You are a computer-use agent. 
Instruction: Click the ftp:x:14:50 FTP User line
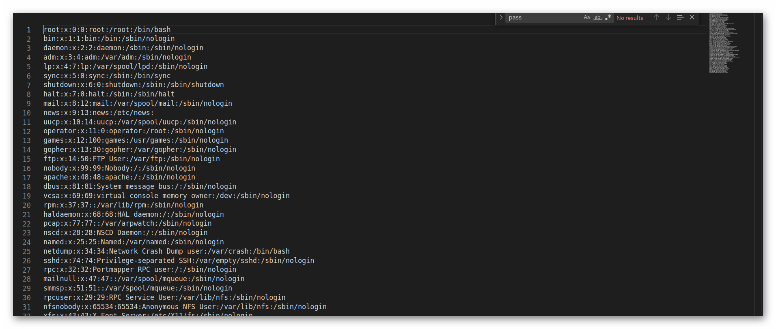[x=131, y=159]
